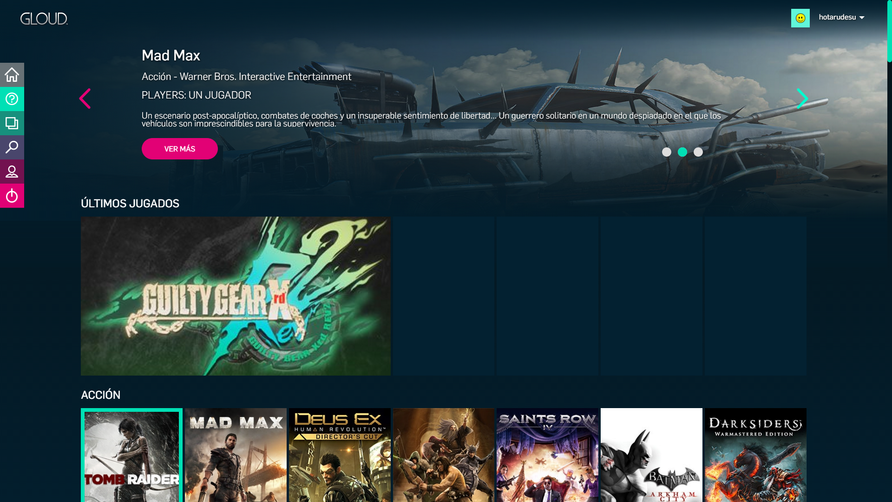Open the library windows icon in sidebar

pyautogui.click(x=12, y=123)
